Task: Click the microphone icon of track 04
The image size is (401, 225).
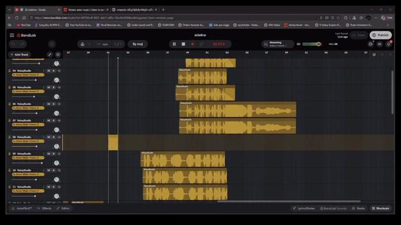Action: (x=10, y=71)
